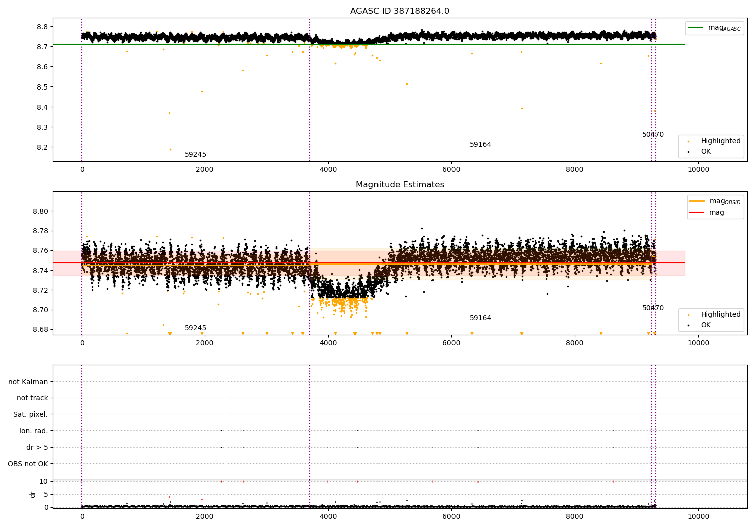Click x-axis tick 4000 under Magnitude Estimates plot

coord(328,343)
